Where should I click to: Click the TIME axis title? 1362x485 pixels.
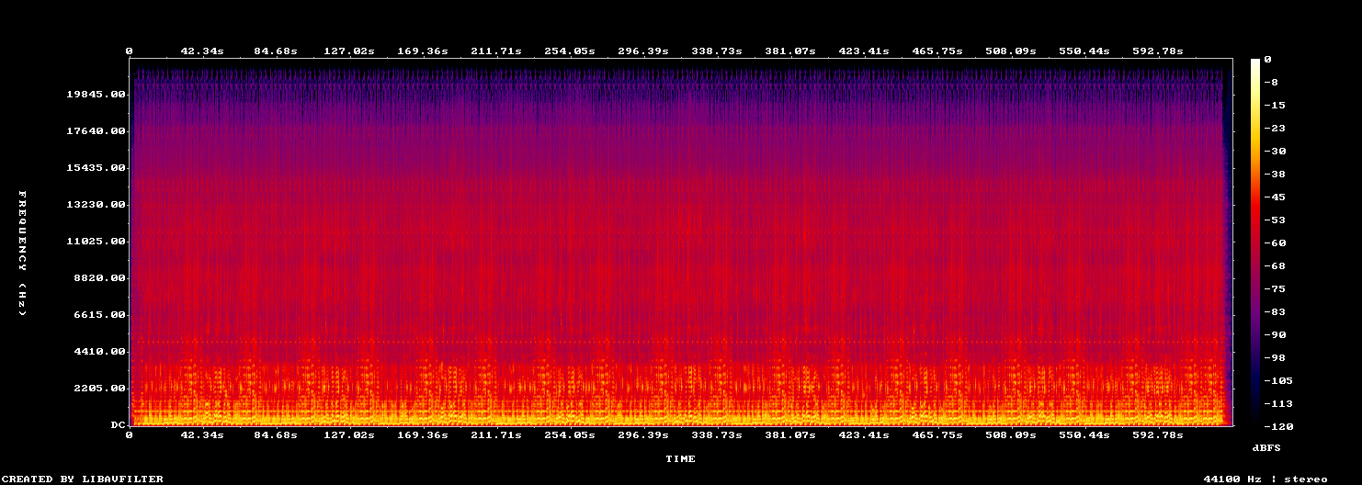(681, 458)
